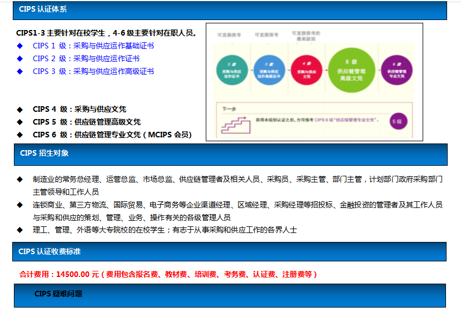Click the small purple 5级 badge
This screenshot has width=461, height=312.
[x=398, y=121]
